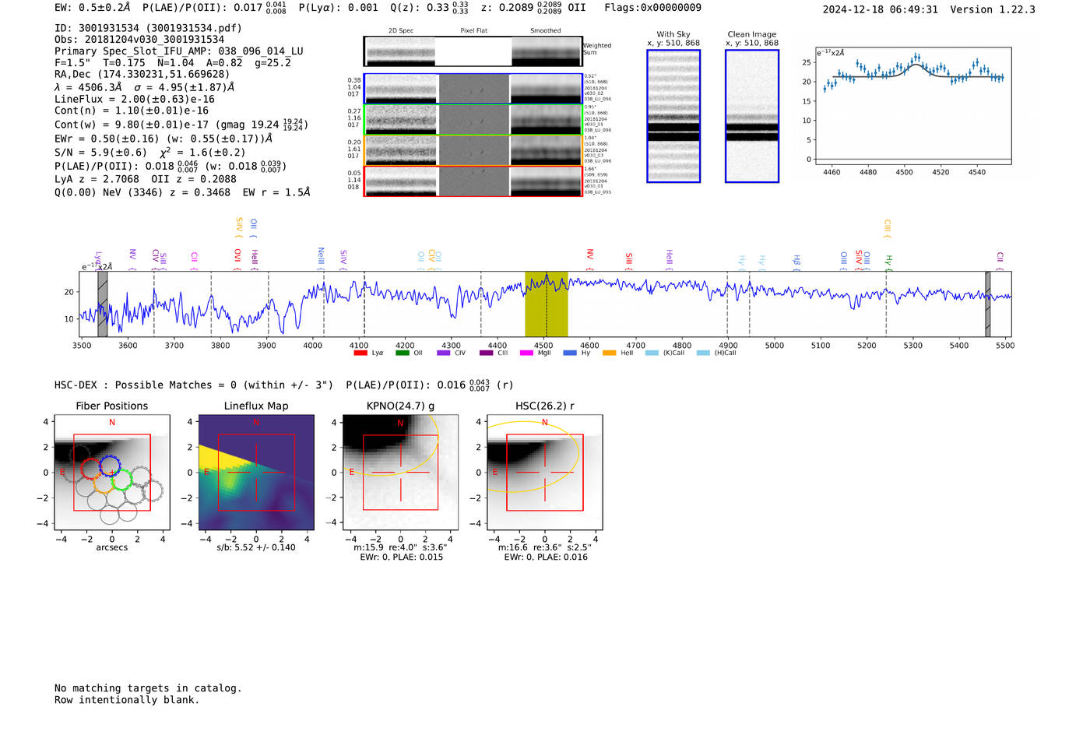Click 'No matching targets in catalog.' text

click(148, 688)
